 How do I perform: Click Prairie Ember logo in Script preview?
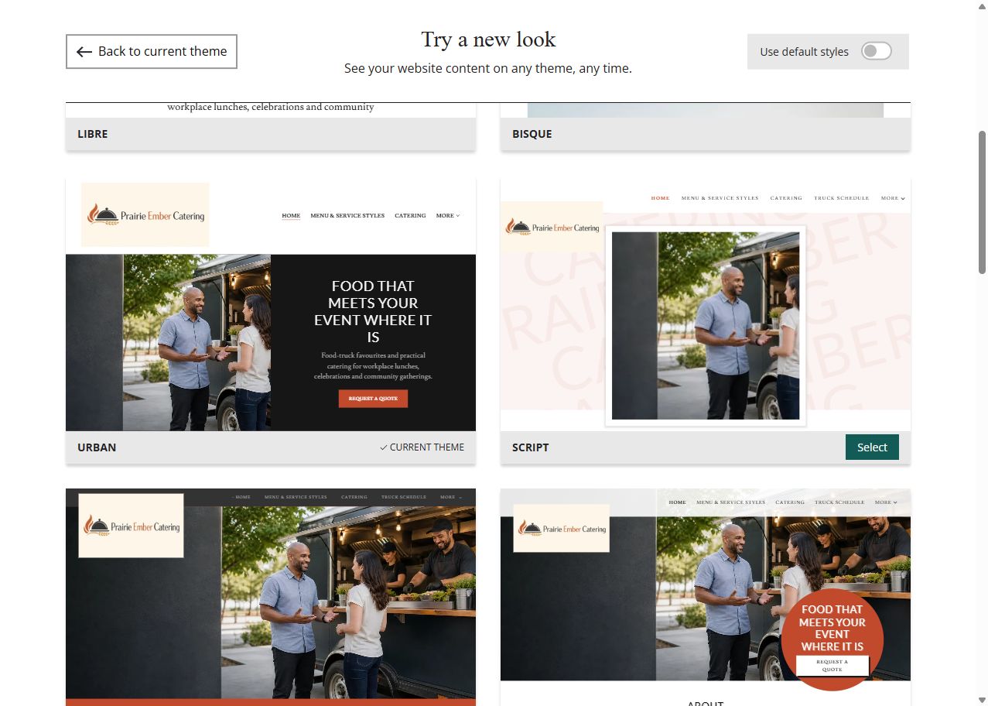click(x=552, y=227)
